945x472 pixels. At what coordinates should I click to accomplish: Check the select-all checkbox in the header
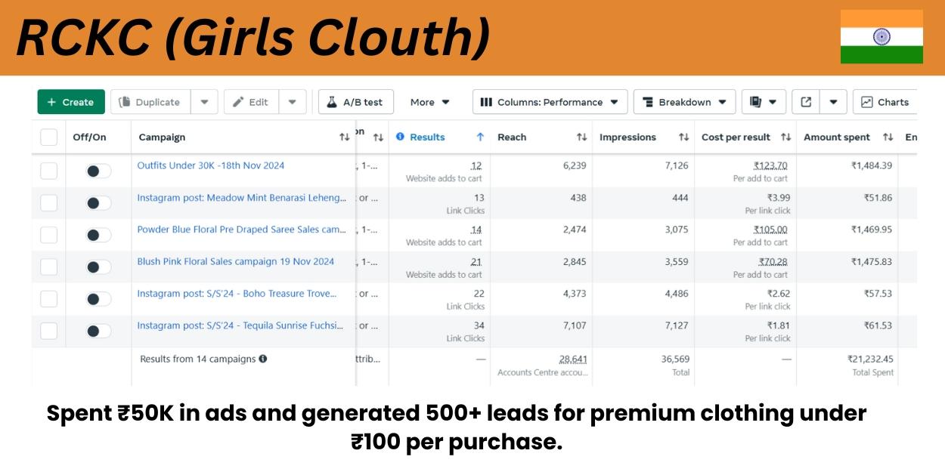point(48,137)
